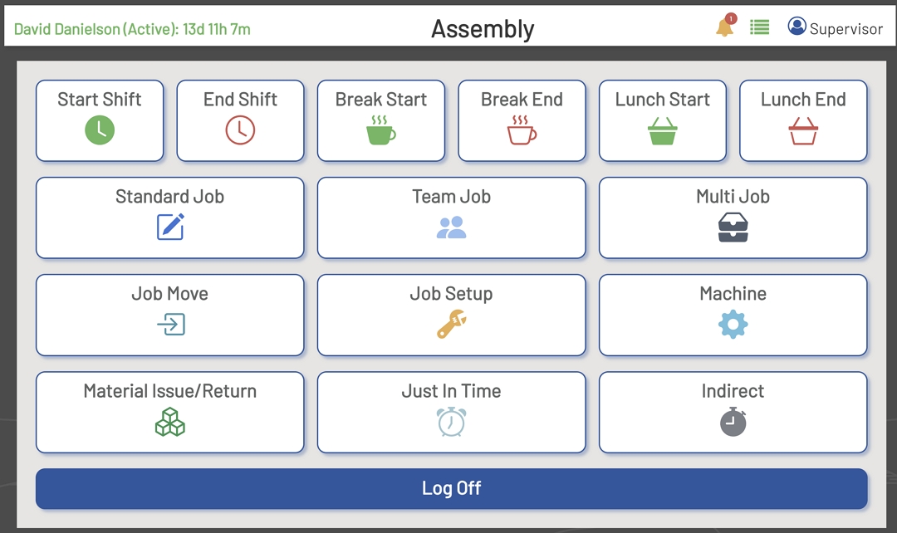Open notifications via the bell icon
Viewport: 897px width, 533px height.
click(723, 26)
